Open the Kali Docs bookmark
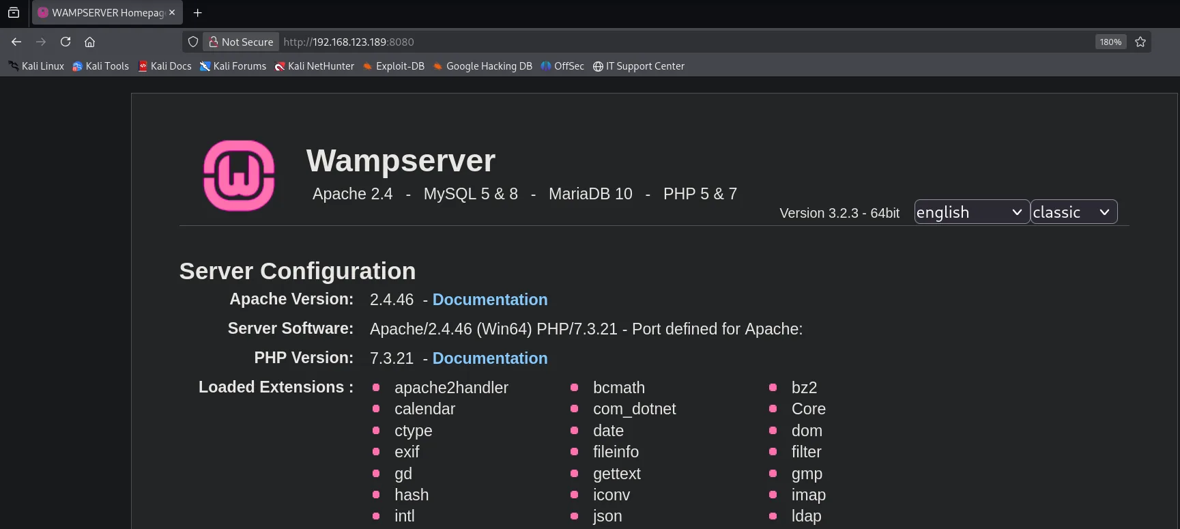The image size is (1180, 529). pyautogui.click(x=164, y=66)
